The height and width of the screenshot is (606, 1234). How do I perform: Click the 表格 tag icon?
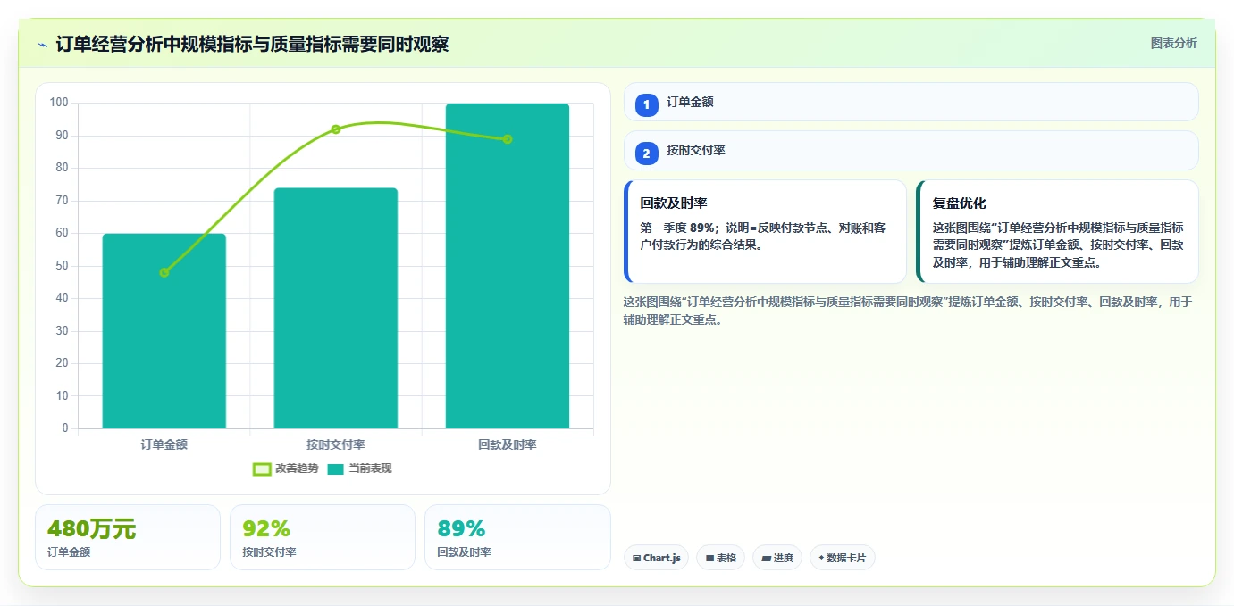click(709, 559)
